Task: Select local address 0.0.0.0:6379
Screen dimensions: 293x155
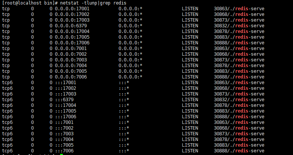Action: pyautogui.click(x=71, y=26)
